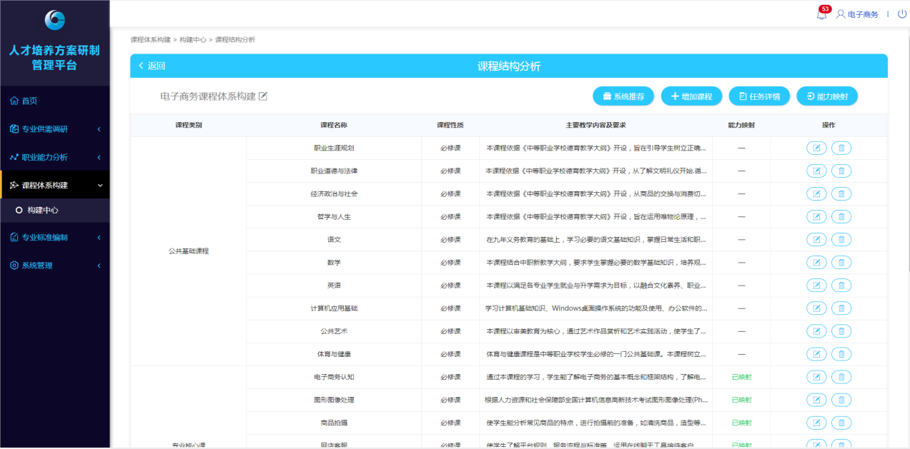Click edit icon for 语文 course row
Viewport: 910px width, 449px height.
click(x=816, y=240)
